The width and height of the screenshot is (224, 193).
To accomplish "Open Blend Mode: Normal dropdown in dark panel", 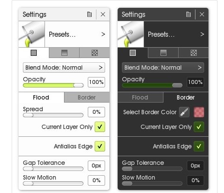I will click(x=163, y=68).
